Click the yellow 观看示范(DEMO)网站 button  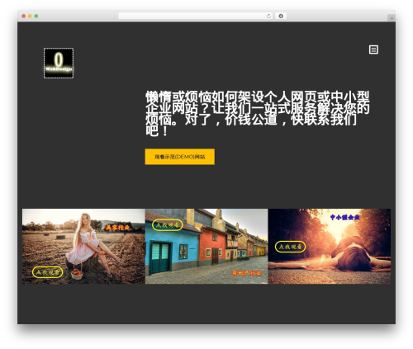[180, 157]
